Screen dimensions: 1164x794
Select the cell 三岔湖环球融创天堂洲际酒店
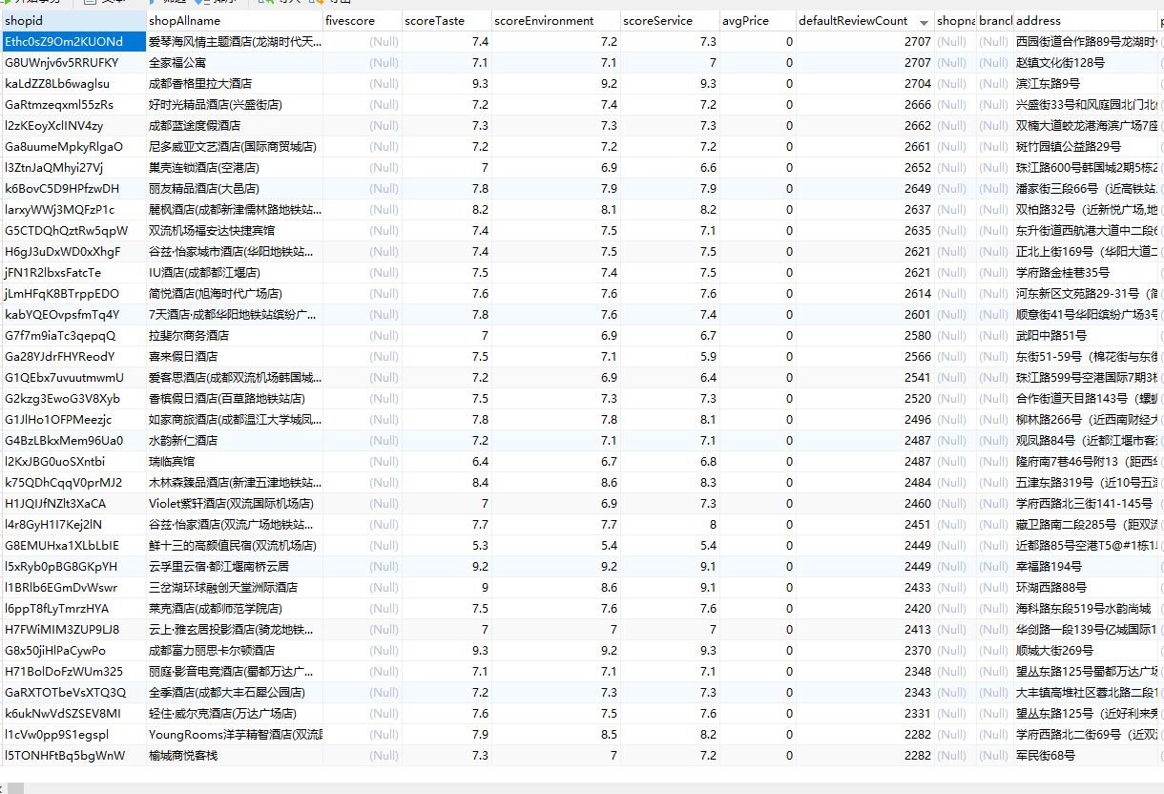tap(234, 588)
